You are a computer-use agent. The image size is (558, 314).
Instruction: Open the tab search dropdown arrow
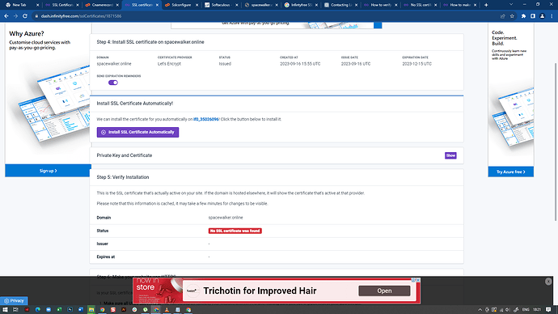tap(511, 5)
